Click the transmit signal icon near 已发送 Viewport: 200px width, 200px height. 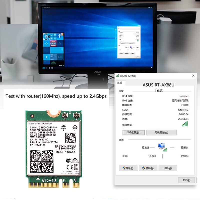click(x=165, y=150)
